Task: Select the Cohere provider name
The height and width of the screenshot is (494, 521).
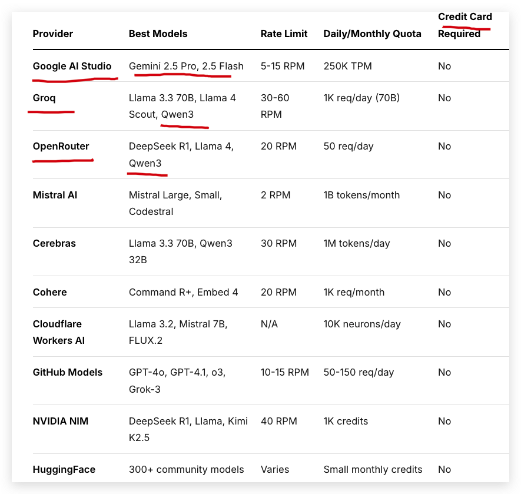Action: click(50, 292)
